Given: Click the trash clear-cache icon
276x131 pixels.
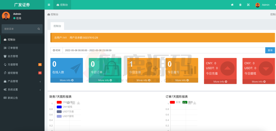Looking at the screenshot, I should pyautogui.click(x=240, y=5).
